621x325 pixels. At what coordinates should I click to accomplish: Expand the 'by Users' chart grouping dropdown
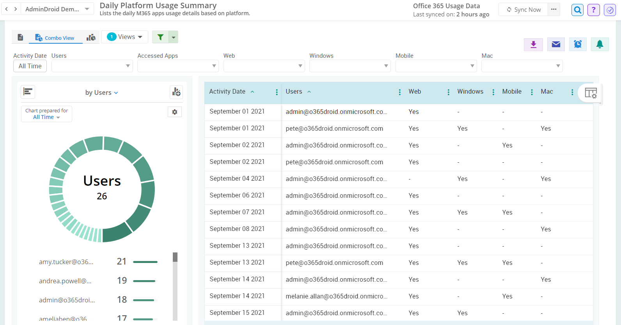[101, 92]
